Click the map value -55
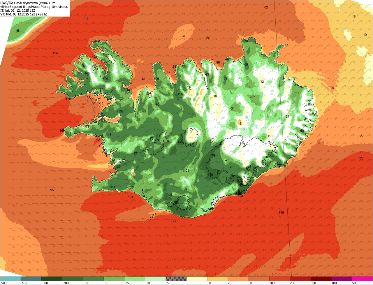 (x=301, y=87)
